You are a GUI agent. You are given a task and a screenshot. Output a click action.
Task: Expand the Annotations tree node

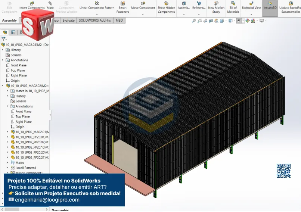tap(3, 60)
